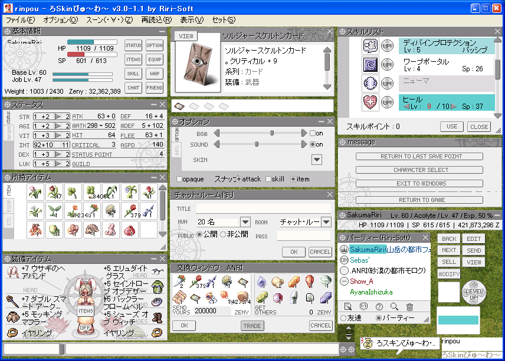Screen dimensions: 505x361
Task: Click the magnifier icon in party window
Action: point(394,307)
